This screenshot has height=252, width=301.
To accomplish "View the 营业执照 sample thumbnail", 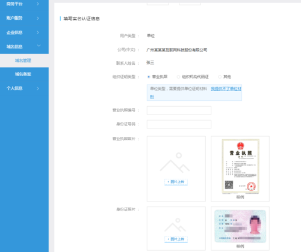I will pos(240,166).
